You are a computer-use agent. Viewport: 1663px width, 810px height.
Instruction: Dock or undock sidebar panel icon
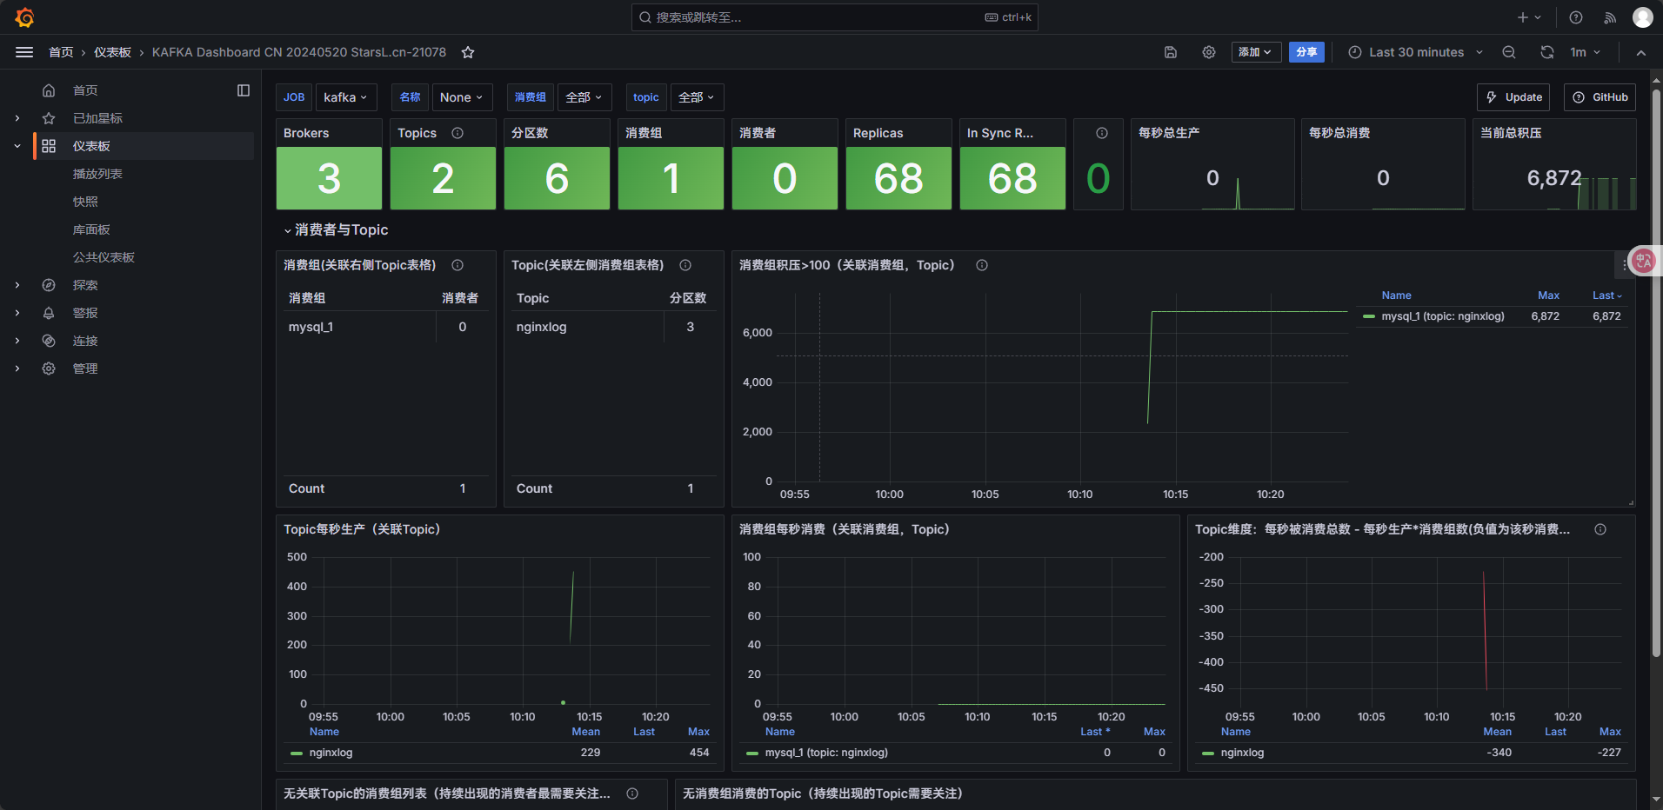coord(244,90)
